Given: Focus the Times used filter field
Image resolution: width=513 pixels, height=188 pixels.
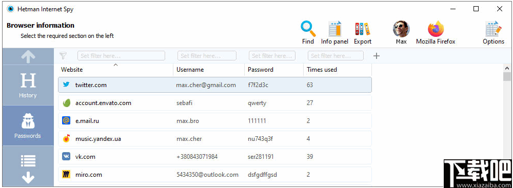Looking at the screenshot, I should 336,56.
